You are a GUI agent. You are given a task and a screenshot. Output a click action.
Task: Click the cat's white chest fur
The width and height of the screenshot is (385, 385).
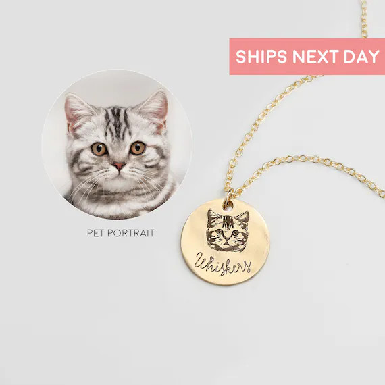[x=115, y=201]
